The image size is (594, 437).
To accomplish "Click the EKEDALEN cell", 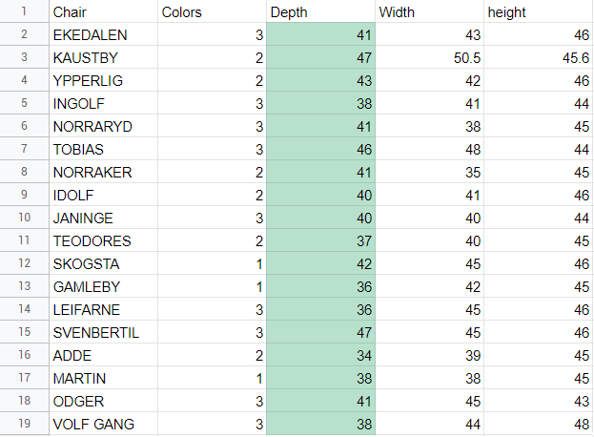I will [103, 34].
